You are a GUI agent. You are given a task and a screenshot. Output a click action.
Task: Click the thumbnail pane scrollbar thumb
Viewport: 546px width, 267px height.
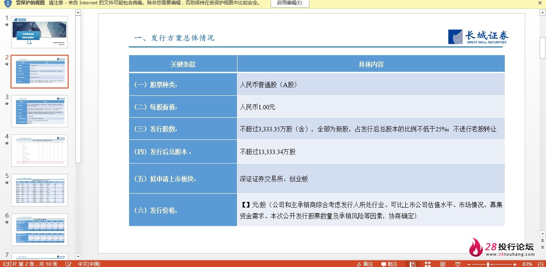click(x=78, y=89)
